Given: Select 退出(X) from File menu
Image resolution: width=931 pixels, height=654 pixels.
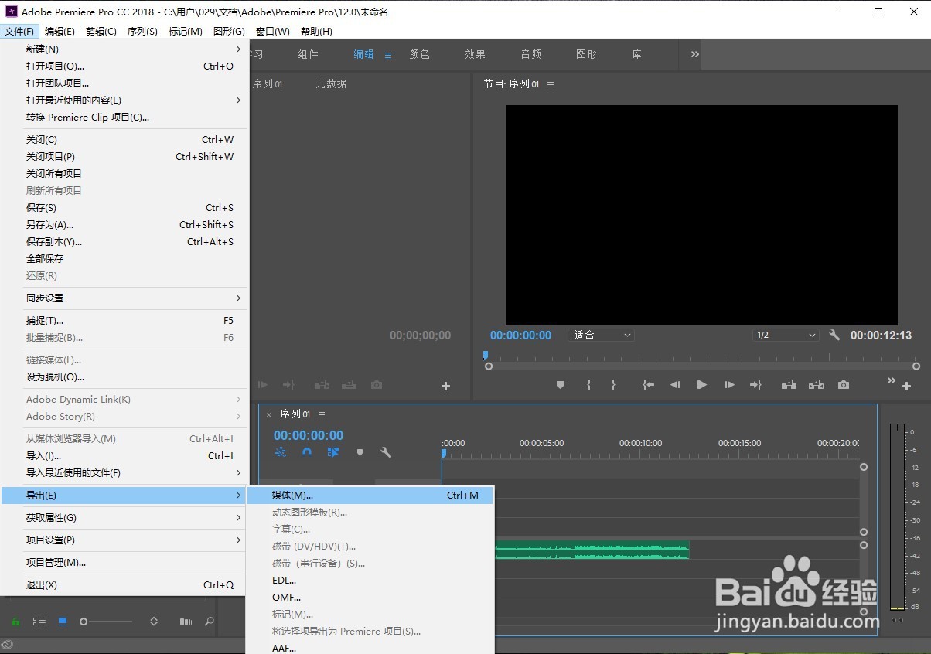Looking at the screenshot, I should (124, 584).
